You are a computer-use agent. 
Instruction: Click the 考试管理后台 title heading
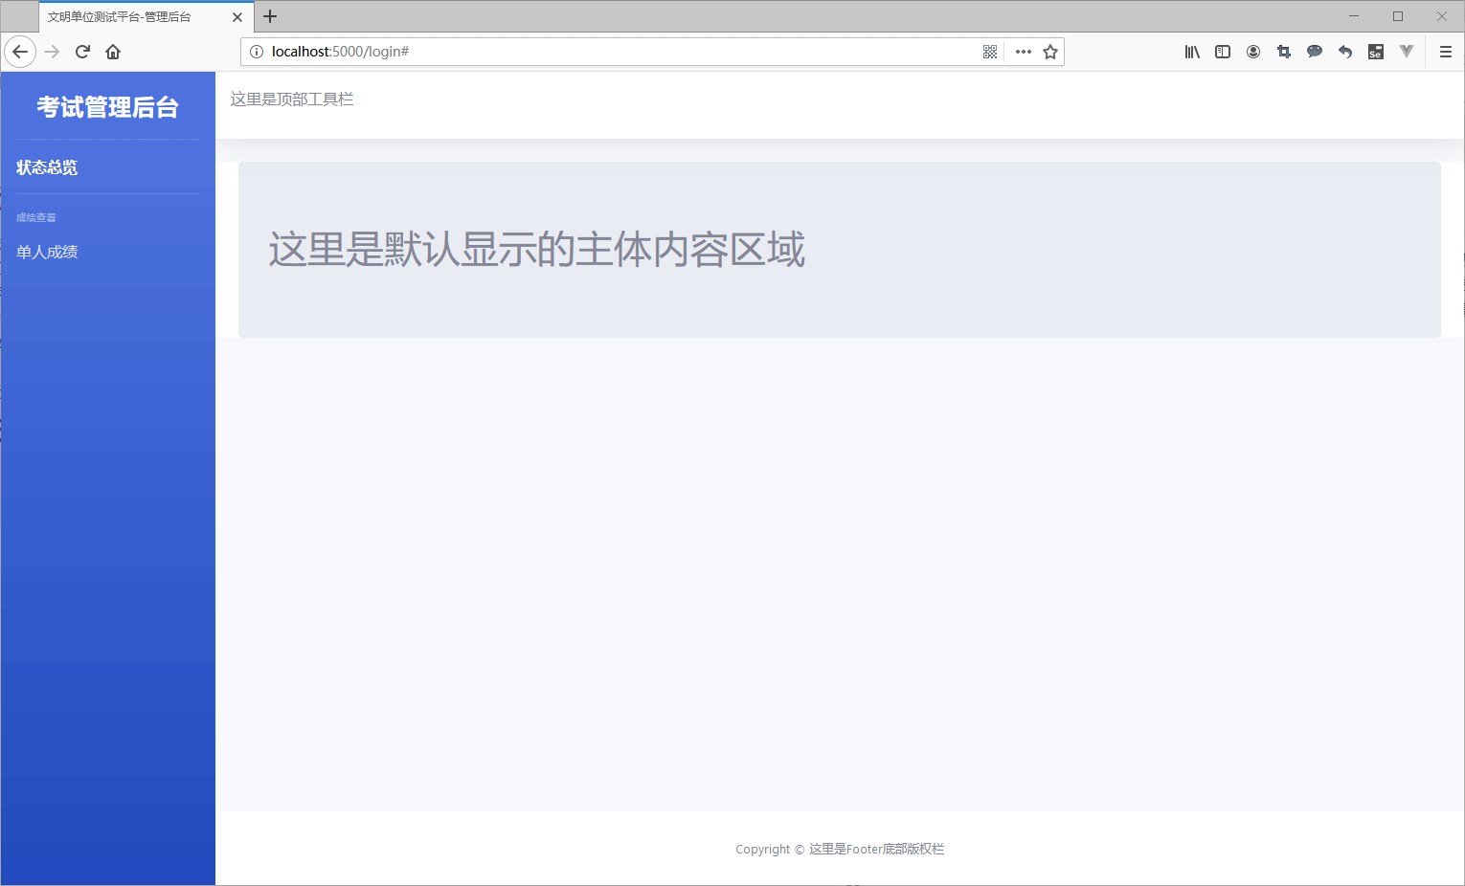point(107,106)
